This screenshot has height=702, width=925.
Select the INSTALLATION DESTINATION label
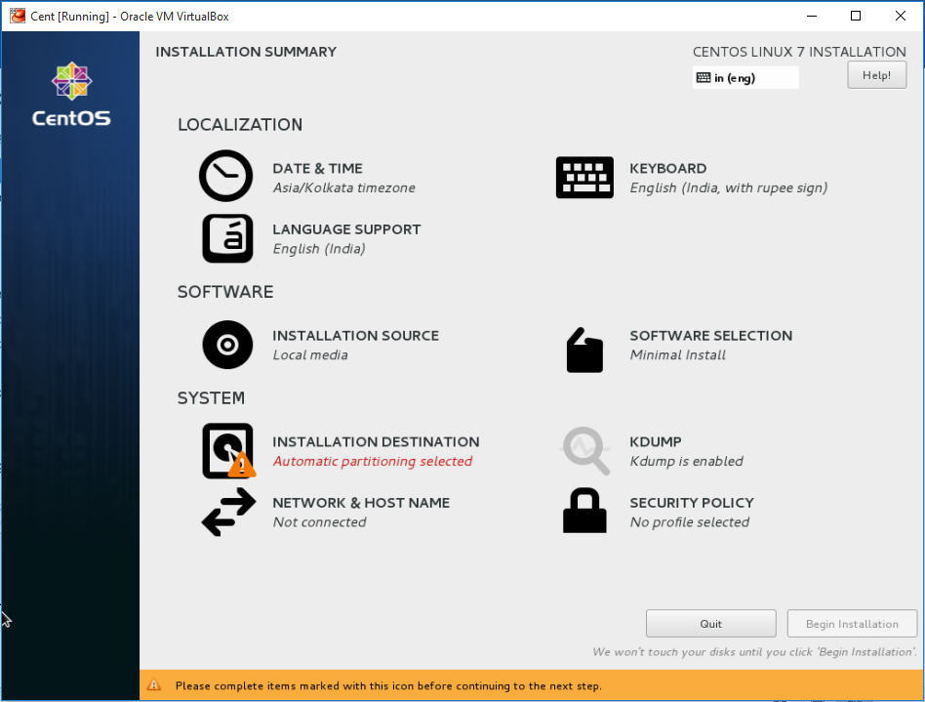[x=376, y=441]
